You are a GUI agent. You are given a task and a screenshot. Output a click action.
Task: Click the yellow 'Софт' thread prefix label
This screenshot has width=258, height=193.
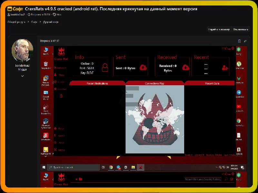[x=15, y=9]
